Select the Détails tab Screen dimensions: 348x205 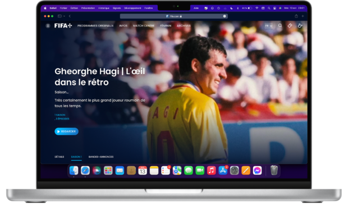59,157
